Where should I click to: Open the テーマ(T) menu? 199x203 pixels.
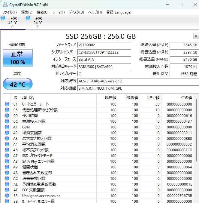pyautogui.click(x=59, y=12)
